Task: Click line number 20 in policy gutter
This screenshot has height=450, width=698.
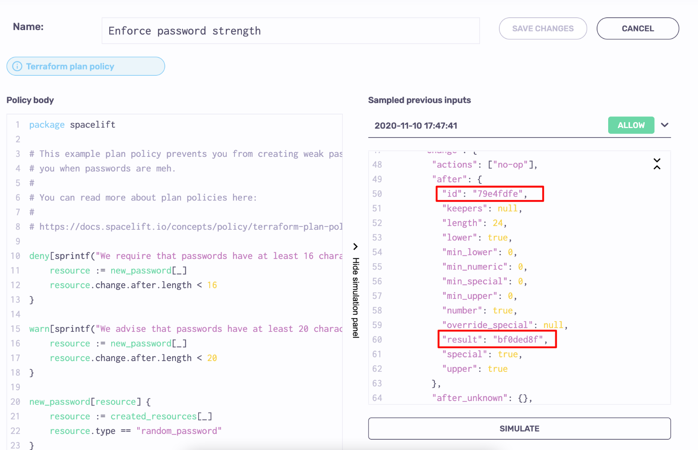Action: [x=15, y=402]
